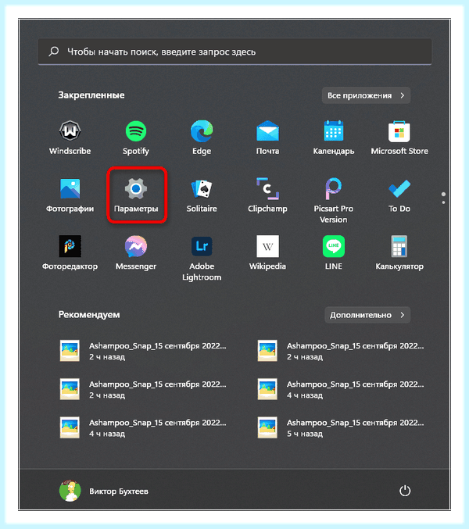Open the Почта mail app

coord(267,138)
